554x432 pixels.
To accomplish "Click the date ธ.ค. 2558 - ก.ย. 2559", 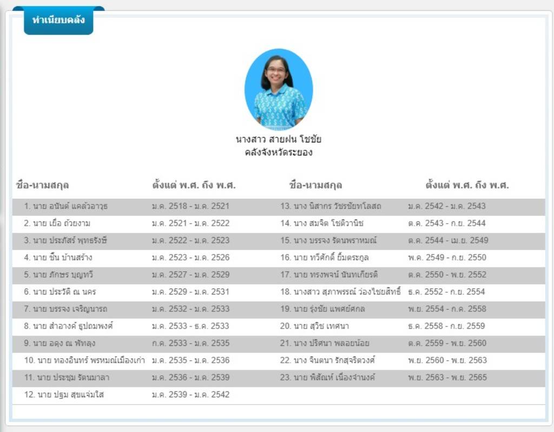I will point(446,326).
